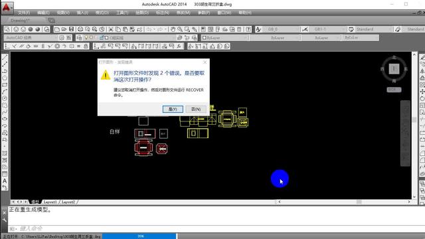Image resolution: width=425 pixels, height=239 pixels.
Task: Open the Edit (编辑) menu
Action: point(43,13)
